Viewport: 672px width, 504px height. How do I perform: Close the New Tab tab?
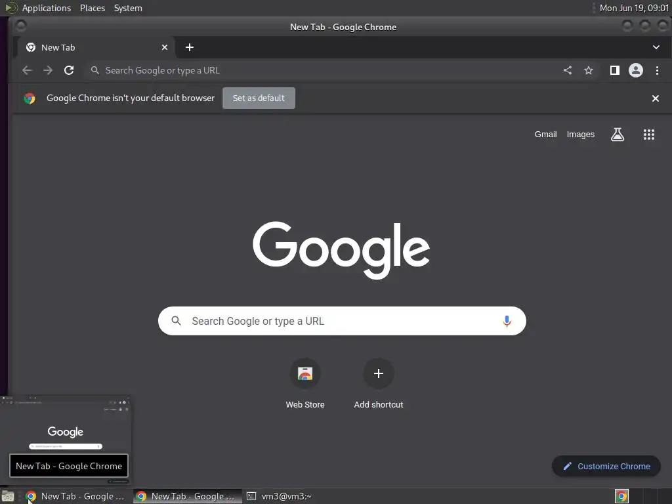[x=165, y=47]
